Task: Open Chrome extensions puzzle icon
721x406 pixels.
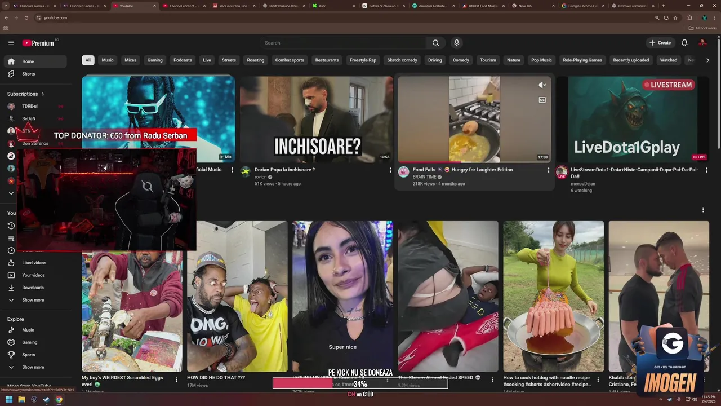Action: click(689, 17)
